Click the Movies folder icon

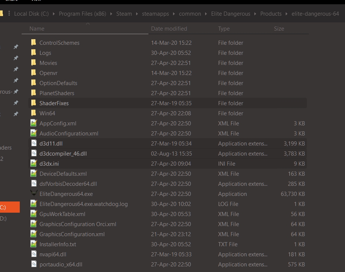[34, 63]
